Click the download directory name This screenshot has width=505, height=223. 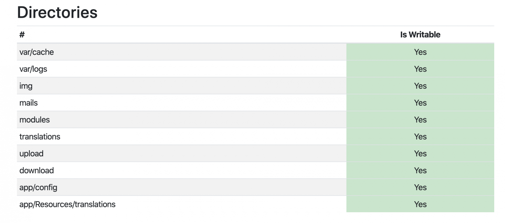pos(37,170)
